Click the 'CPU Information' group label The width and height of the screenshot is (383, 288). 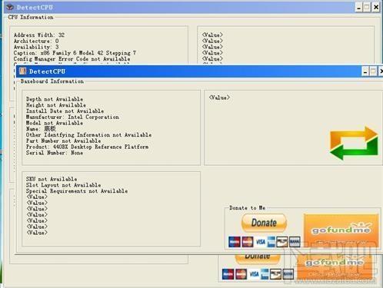(31, 17)
